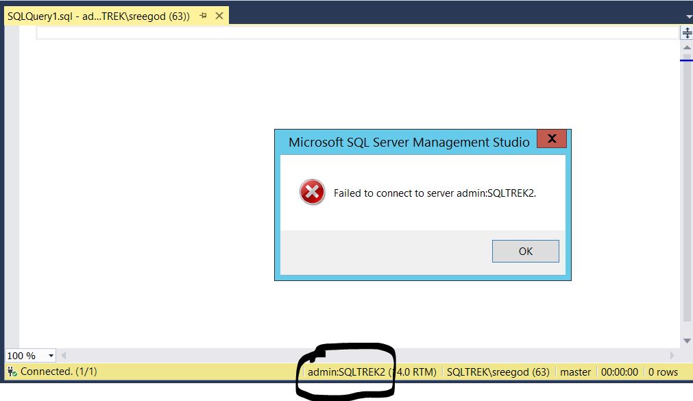693x401 pixels.
Task: Click the red error icon in dialog
Action: [x=313, y=193]
